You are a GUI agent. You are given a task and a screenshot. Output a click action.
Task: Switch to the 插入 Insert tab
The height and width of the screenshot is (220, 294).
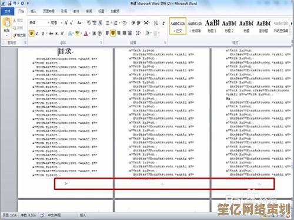(34, 11)
